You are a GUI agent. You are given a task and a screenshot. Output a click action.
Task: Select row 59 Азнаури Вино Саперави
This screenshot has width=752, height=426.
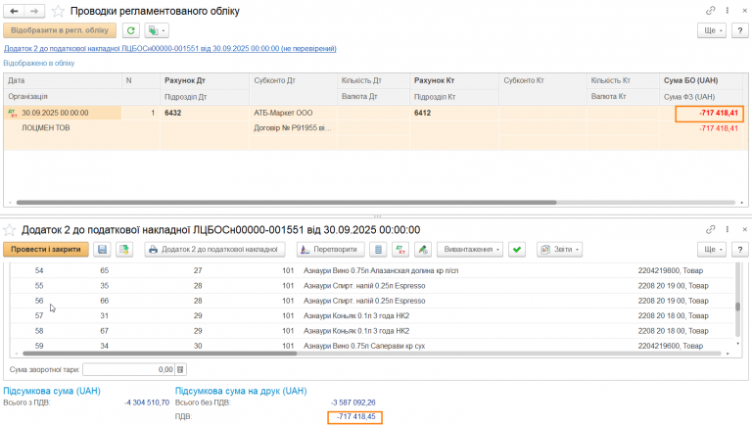pyautogui.click(x=373, y=346)
